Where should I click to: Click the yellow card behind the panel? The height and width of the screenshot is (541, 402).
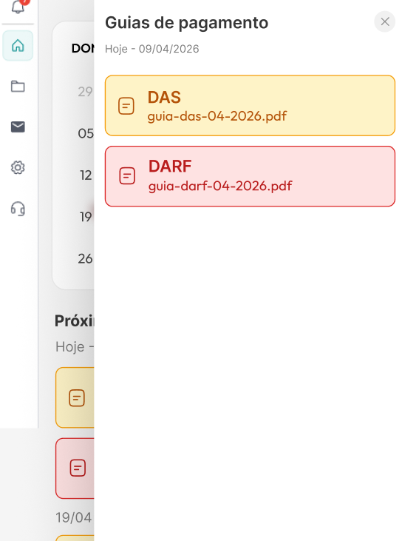[75, 397]
